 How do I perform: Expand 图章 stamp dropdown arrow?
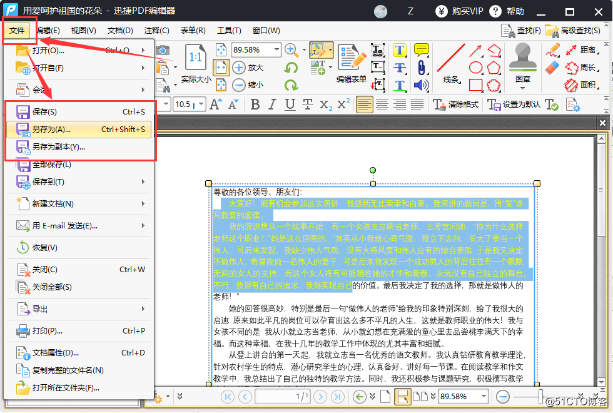pyautogui.click(x=523, y=88)
